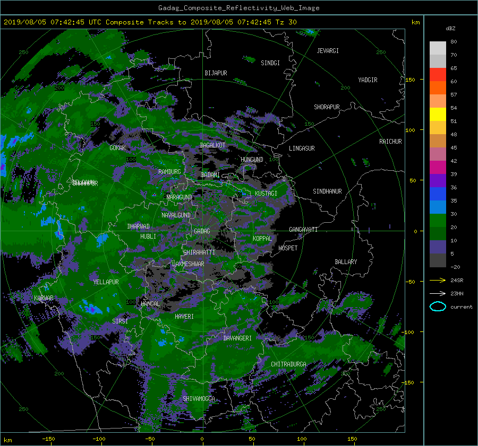Click the BAGALKOT city label
The height and width of the screenshot is (446, 478).
212,145
